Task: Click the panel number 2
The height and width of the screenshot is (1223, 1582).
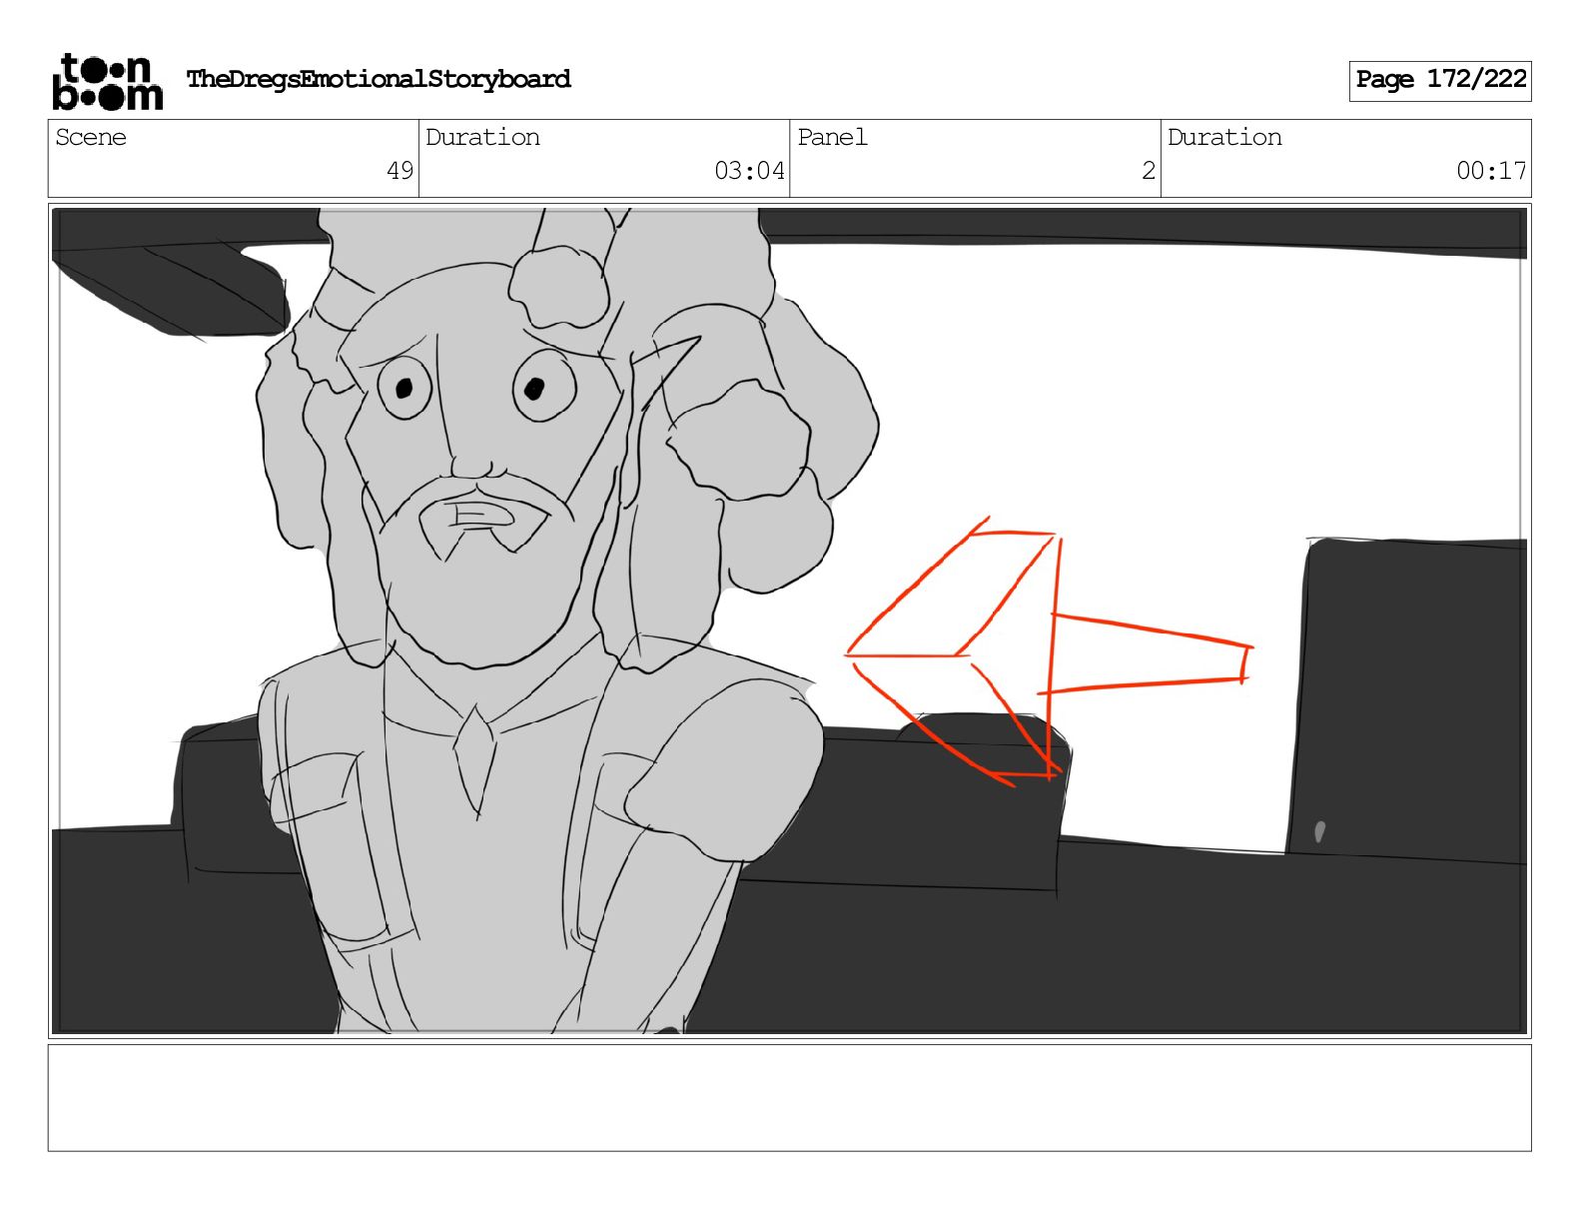Action: tap(1149, 171)
